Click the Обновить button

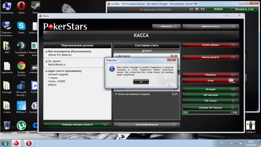(x=166, y=26)
